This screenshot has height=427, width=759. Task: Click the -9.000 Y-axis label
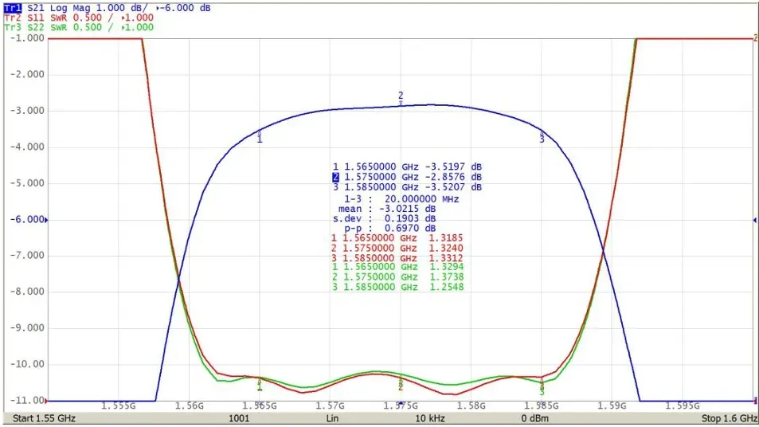coord(26,328)
